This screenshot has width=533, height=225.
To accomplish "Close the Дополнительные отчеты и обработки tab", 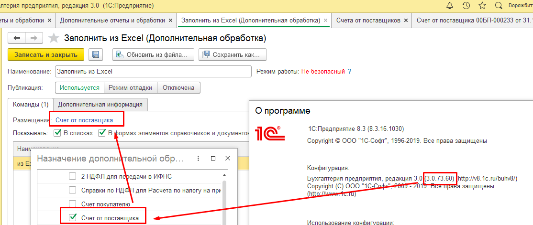I will click(x=170, y=21).
